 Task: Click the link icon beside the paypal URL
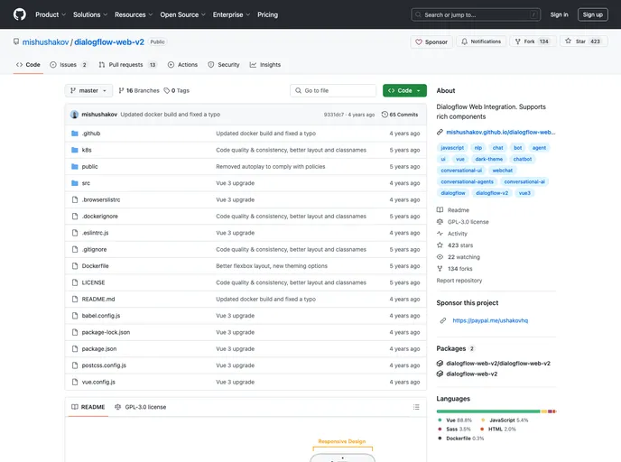coord(443,320)
